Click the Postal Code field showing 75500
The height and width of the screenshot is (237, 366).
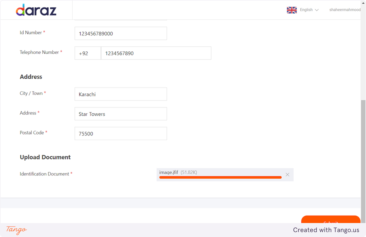tap(121, 133)
